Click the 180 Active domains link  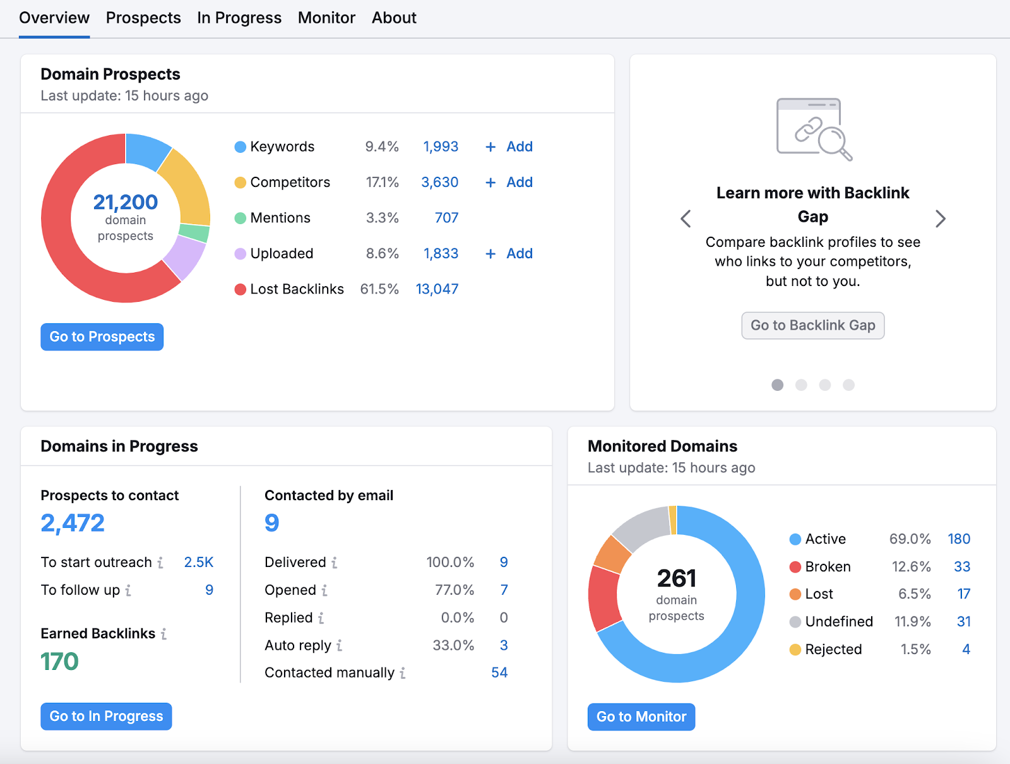point(959,539)
